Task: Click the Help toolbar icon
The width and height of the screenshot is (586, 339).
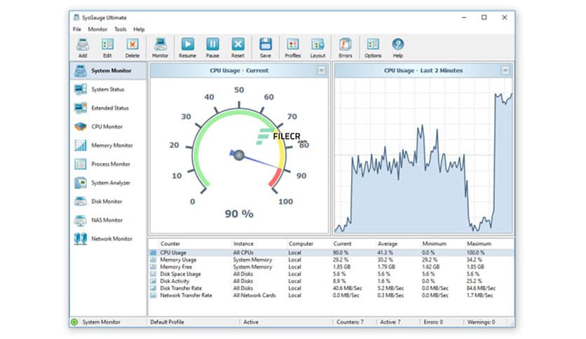Action: (x=397, y=48)
